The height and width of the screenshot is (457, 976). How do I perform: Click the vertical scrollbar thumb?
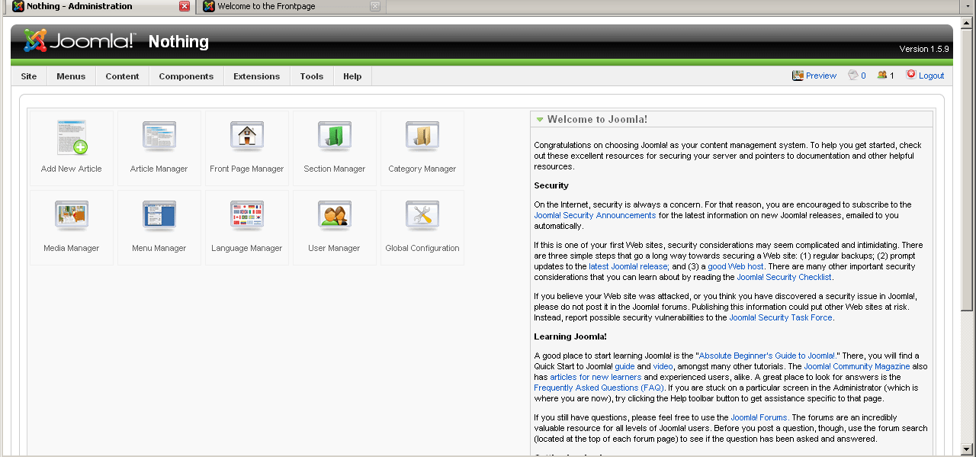tap(968, 169)
